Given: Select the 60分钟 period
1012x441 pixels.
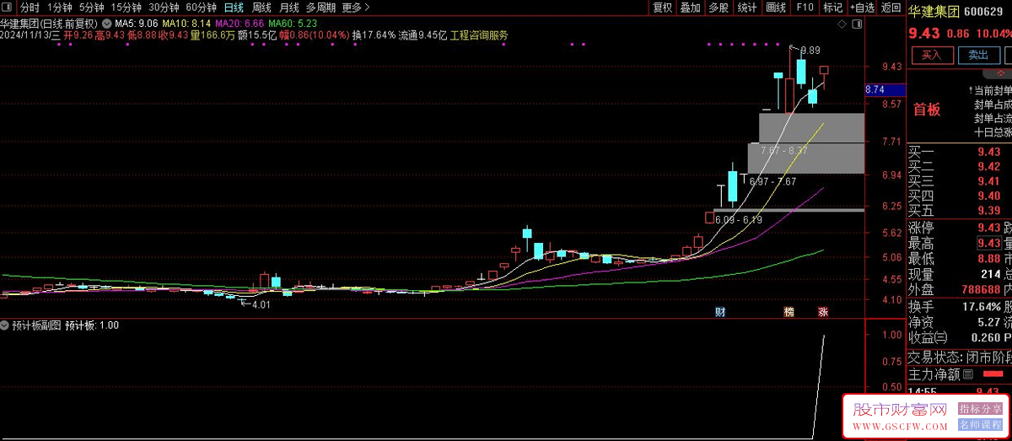Looking at the screenshot, I should [202, 8].
